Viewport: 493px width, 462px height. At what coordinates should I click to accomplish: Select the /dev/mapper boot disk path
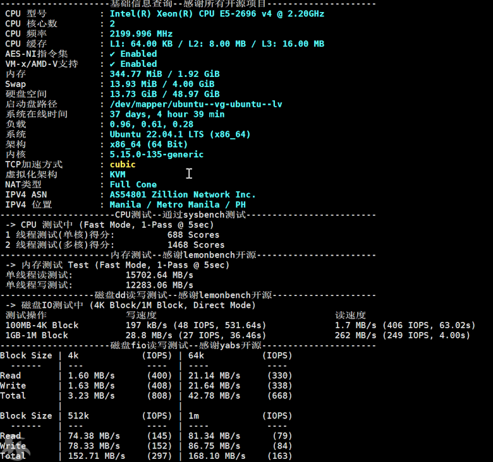[x=196, y=104]
